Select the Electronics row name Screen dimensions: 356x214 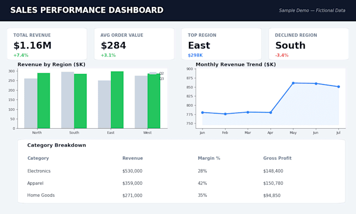pyautogui.click(x=39, y=171)
